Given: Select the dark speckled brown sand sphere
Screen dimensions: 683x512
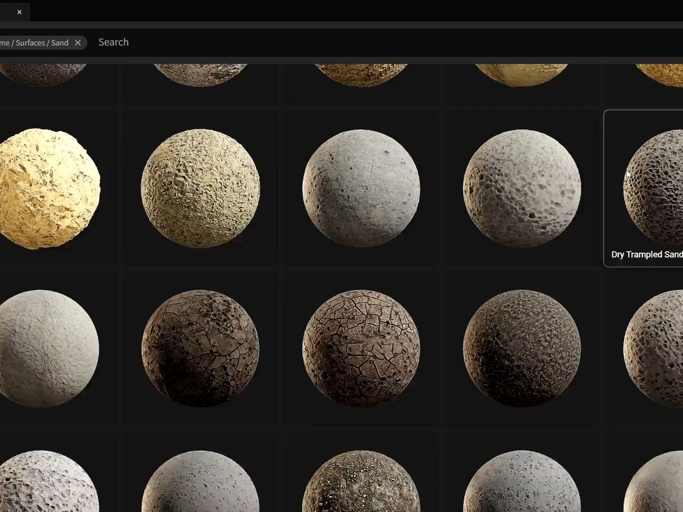Looking at the screenshot, I should pos(522,348).
